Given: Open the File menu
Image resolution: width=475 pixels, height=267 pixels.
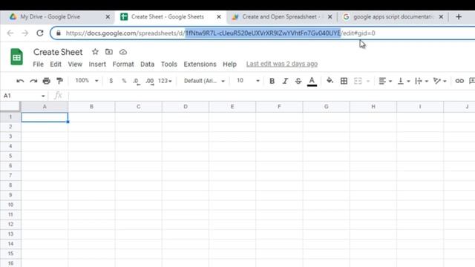Looking at the screenshot, I should click(x=38, y=65).
